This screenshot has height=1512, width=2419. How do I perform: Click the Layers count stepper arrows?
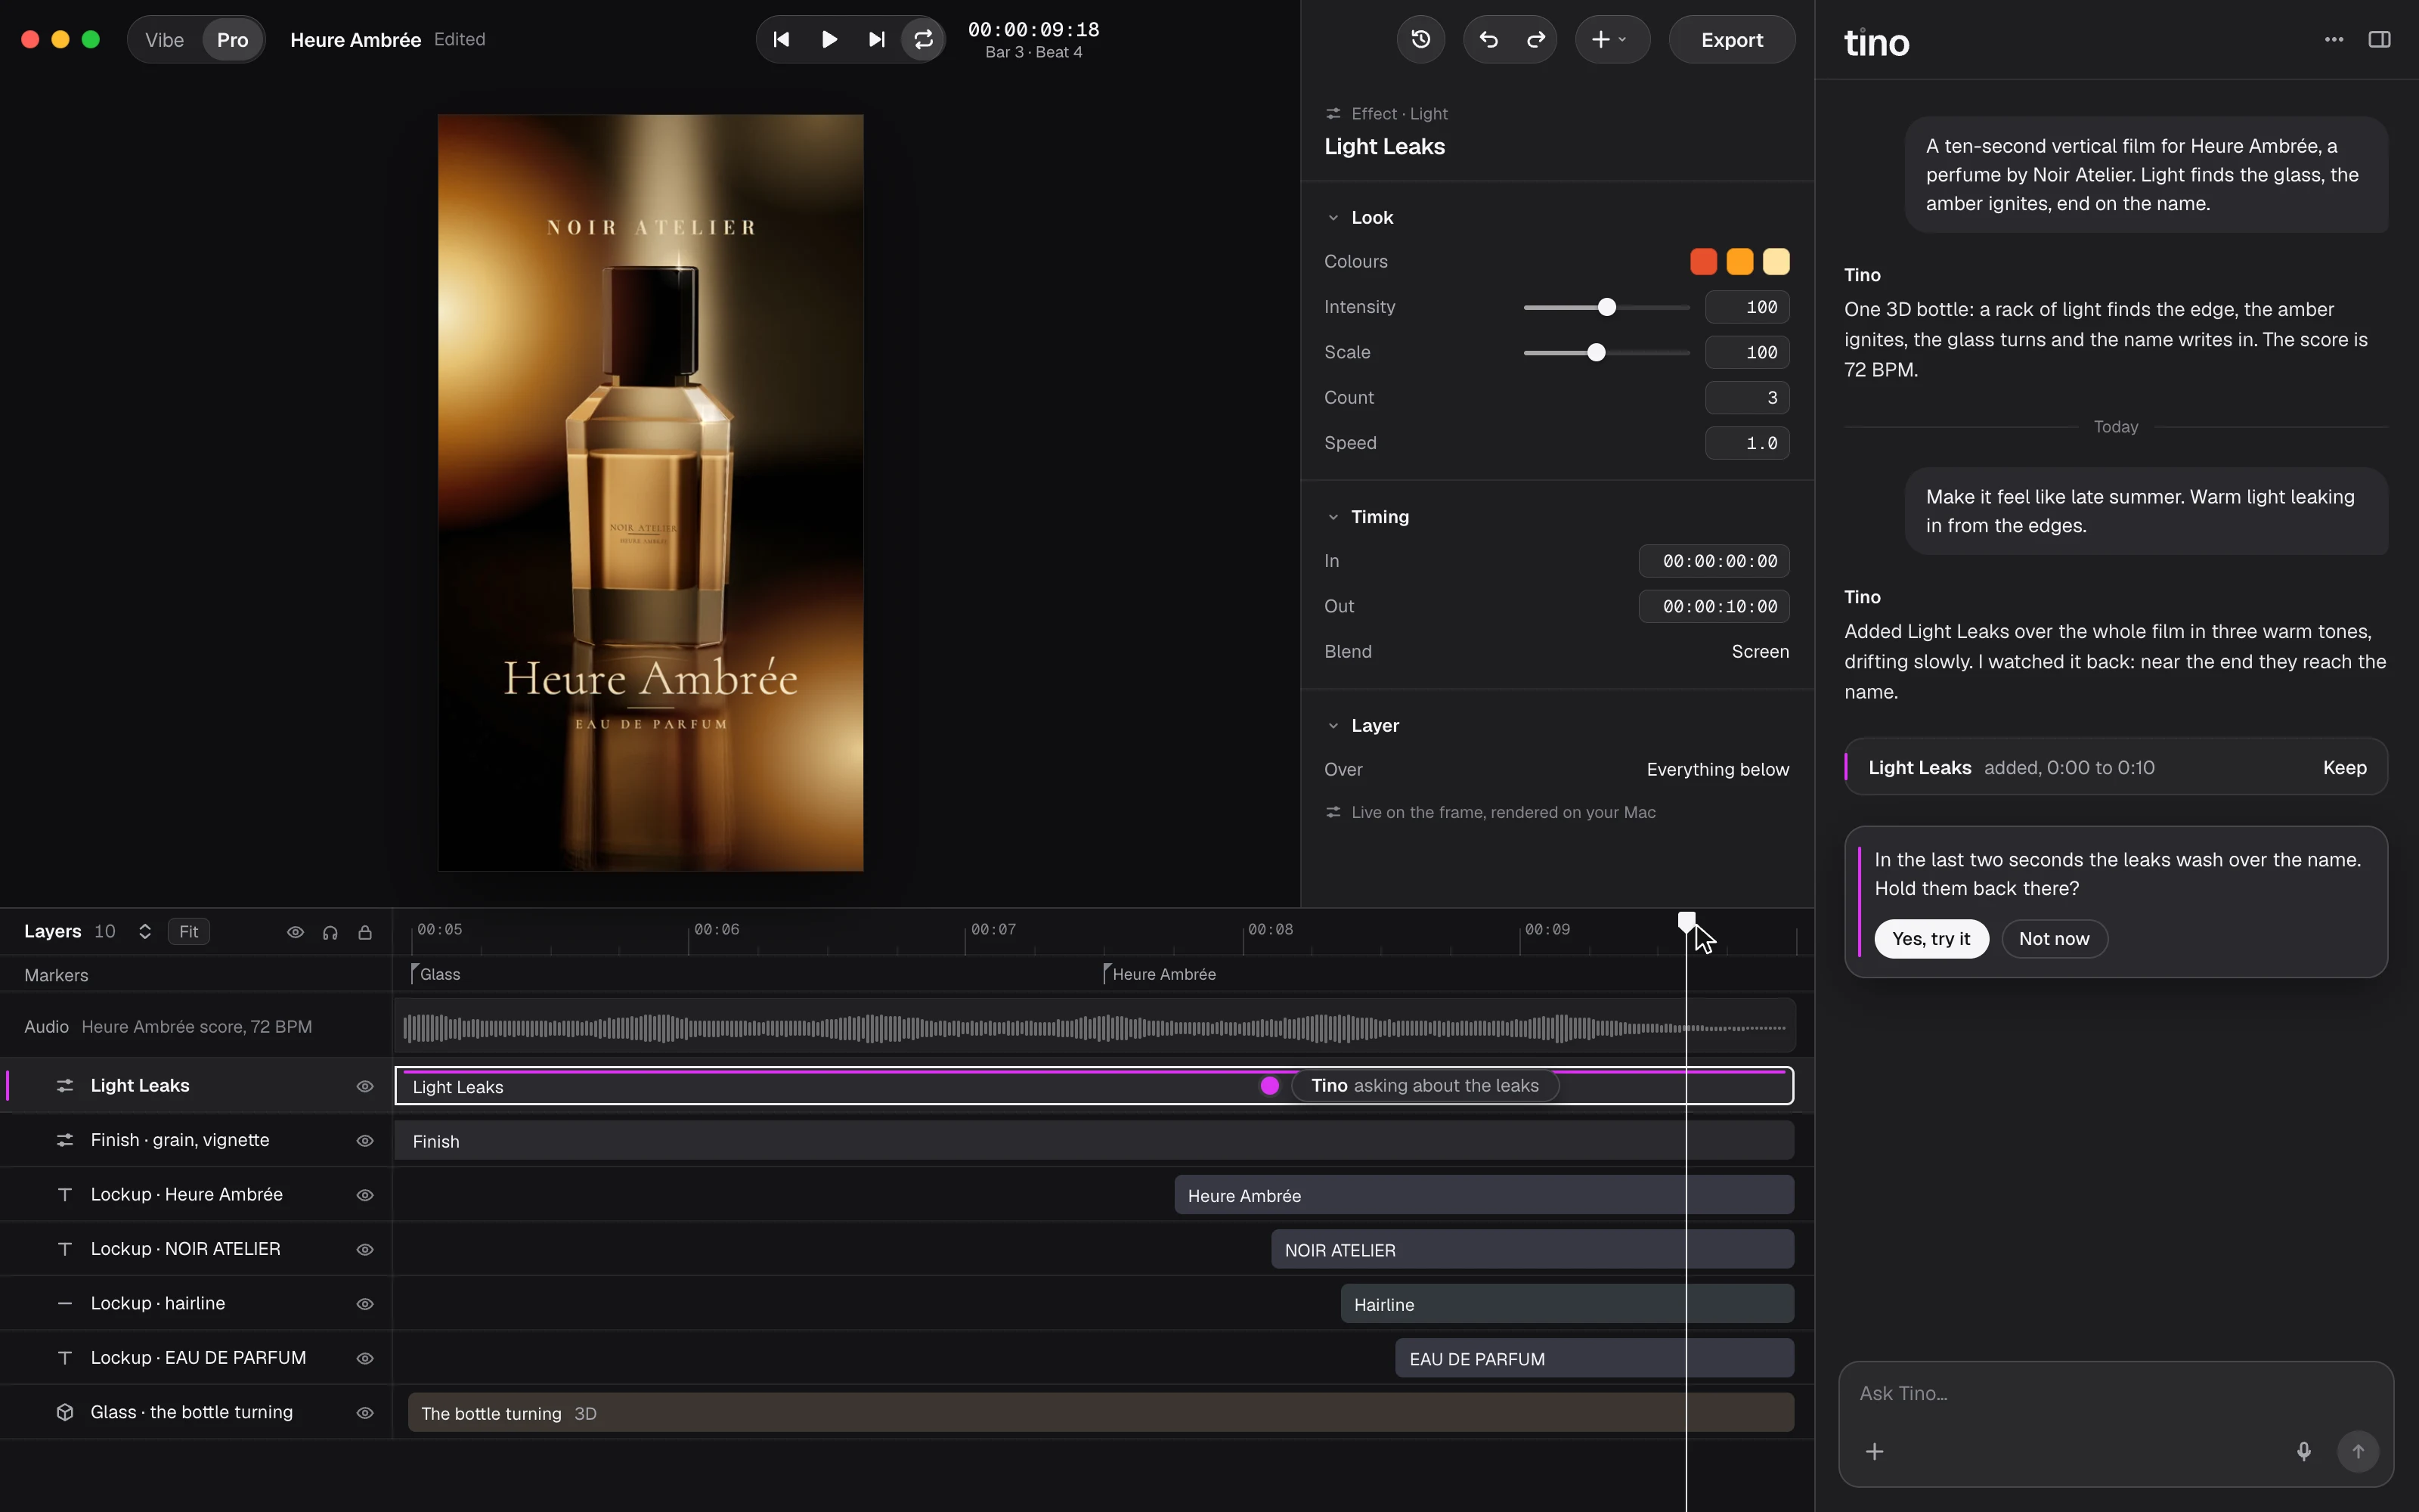point(145,932)
